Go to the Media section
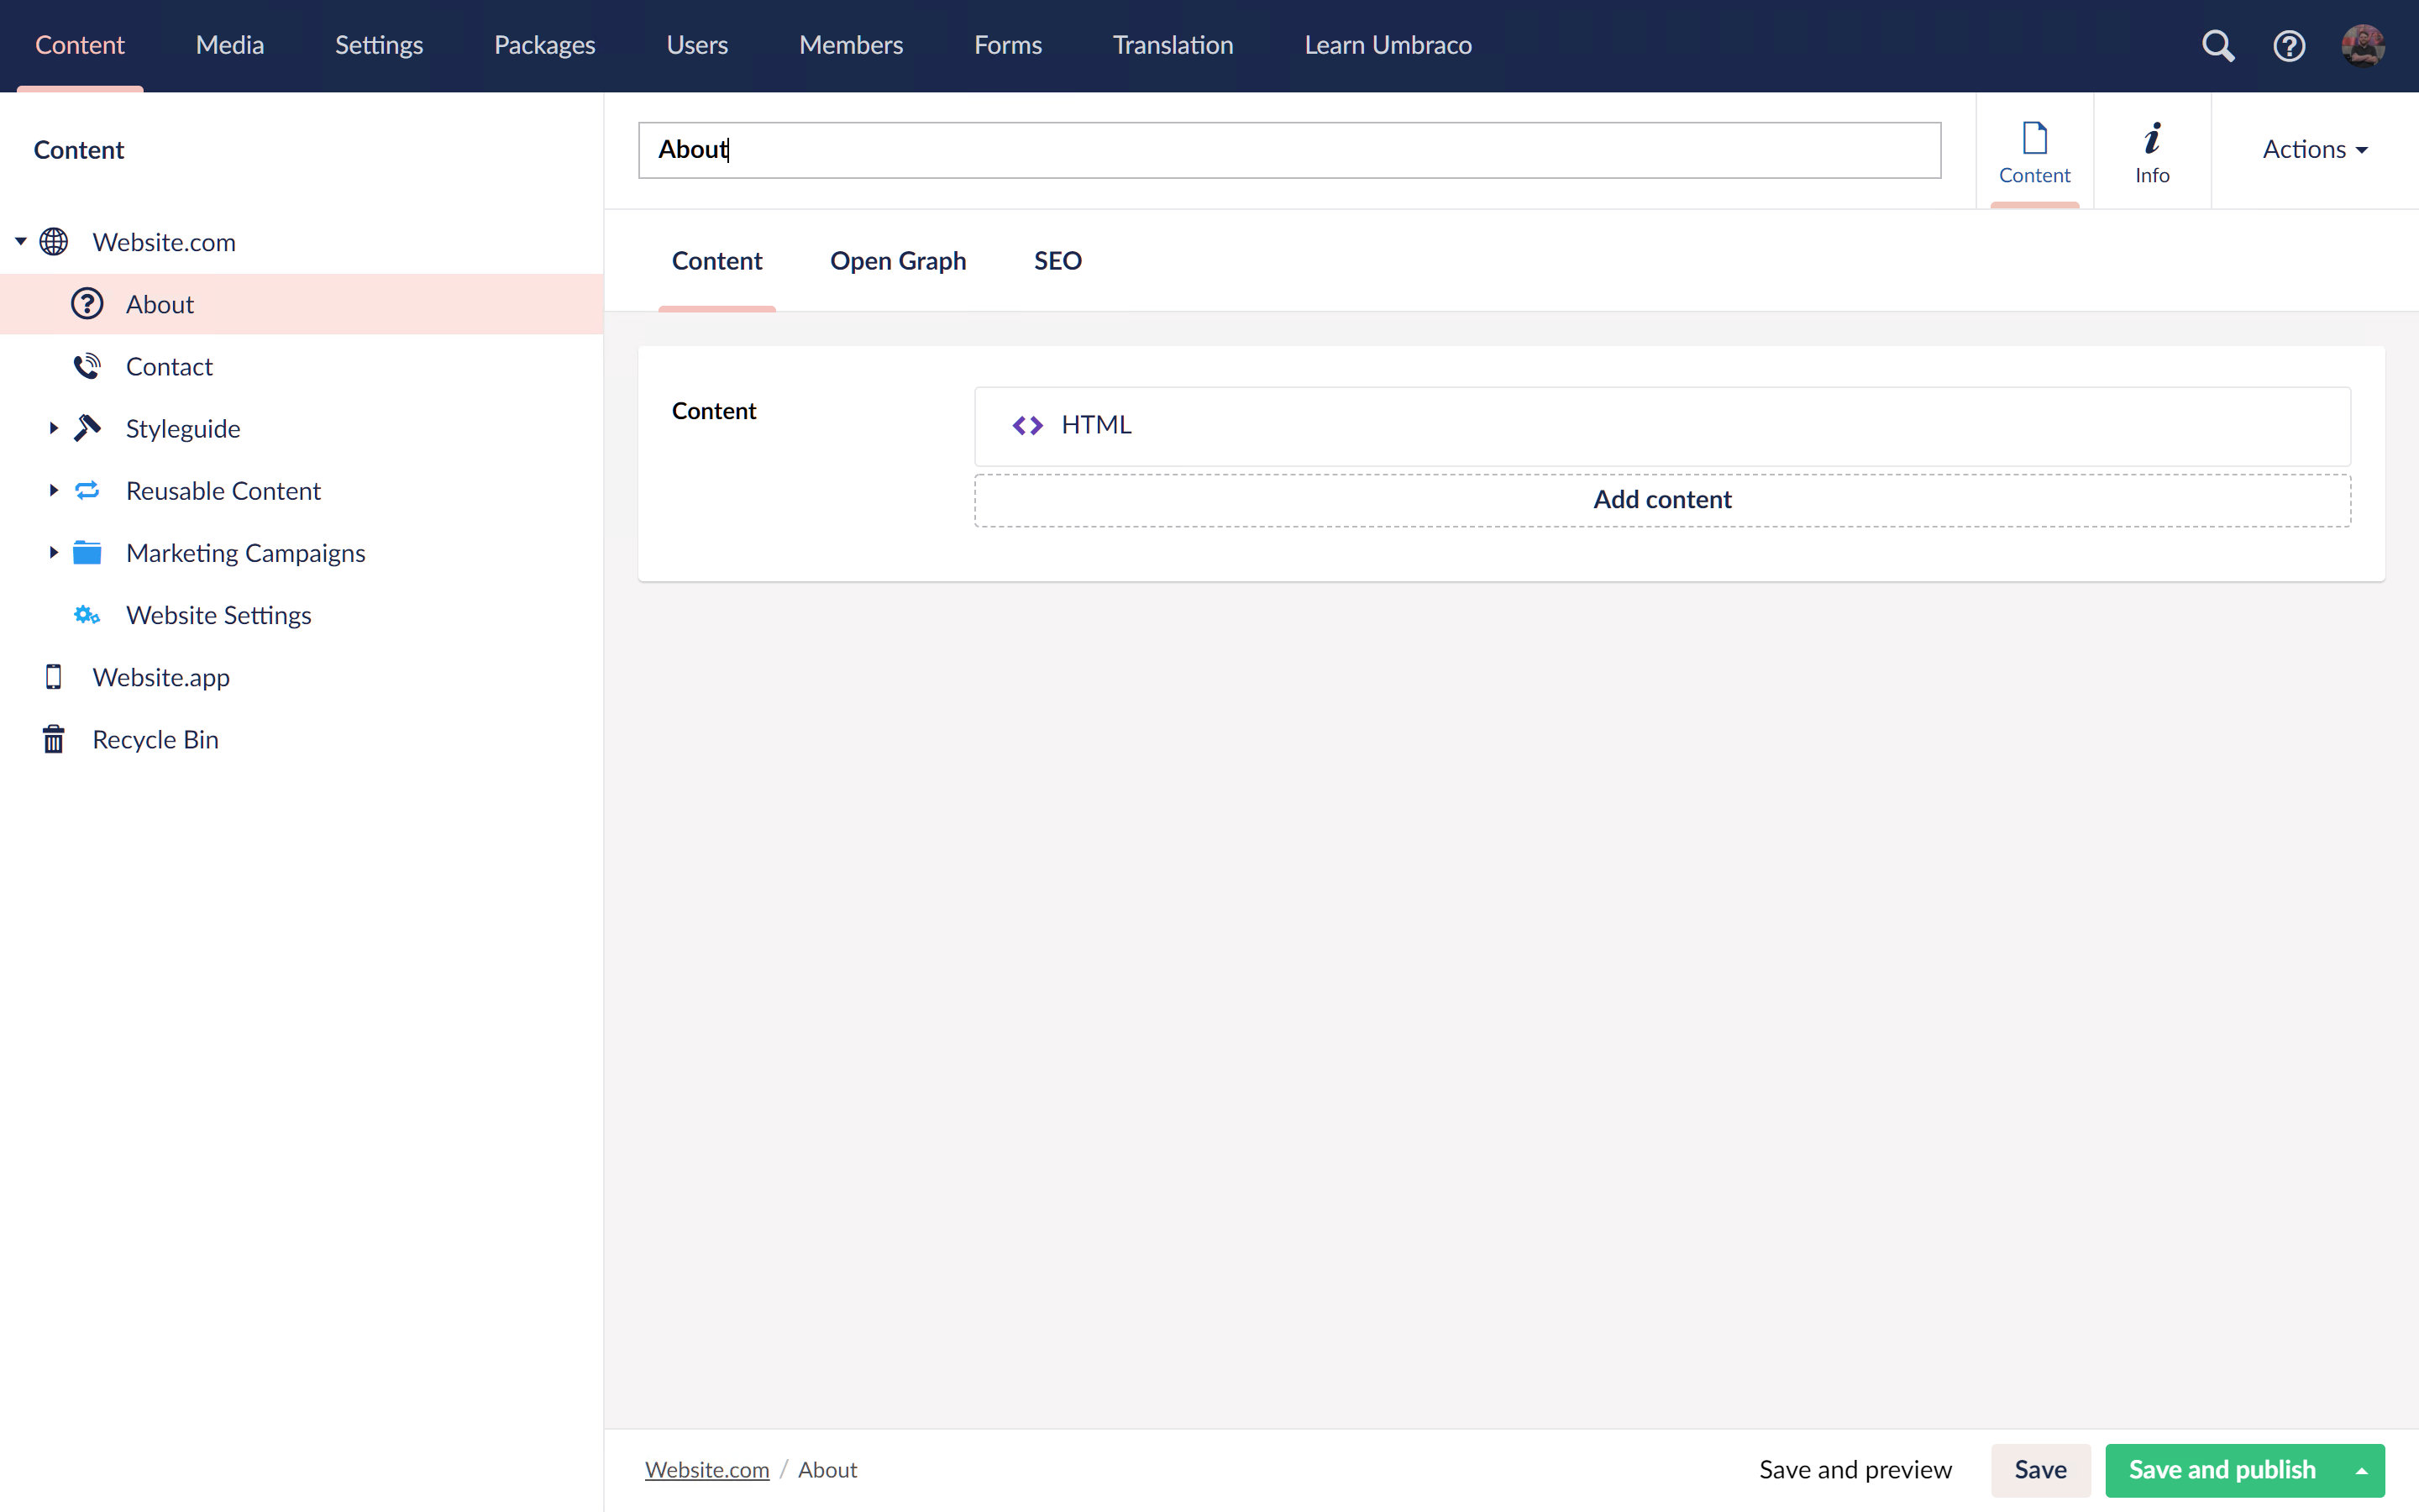Viewport: 2419px width, 1512px height. [230, 46]
